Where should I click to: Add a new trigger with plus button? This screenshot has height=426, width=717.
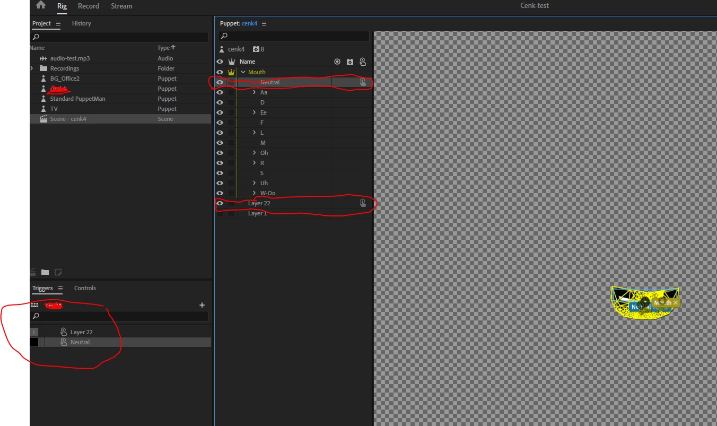202,305
